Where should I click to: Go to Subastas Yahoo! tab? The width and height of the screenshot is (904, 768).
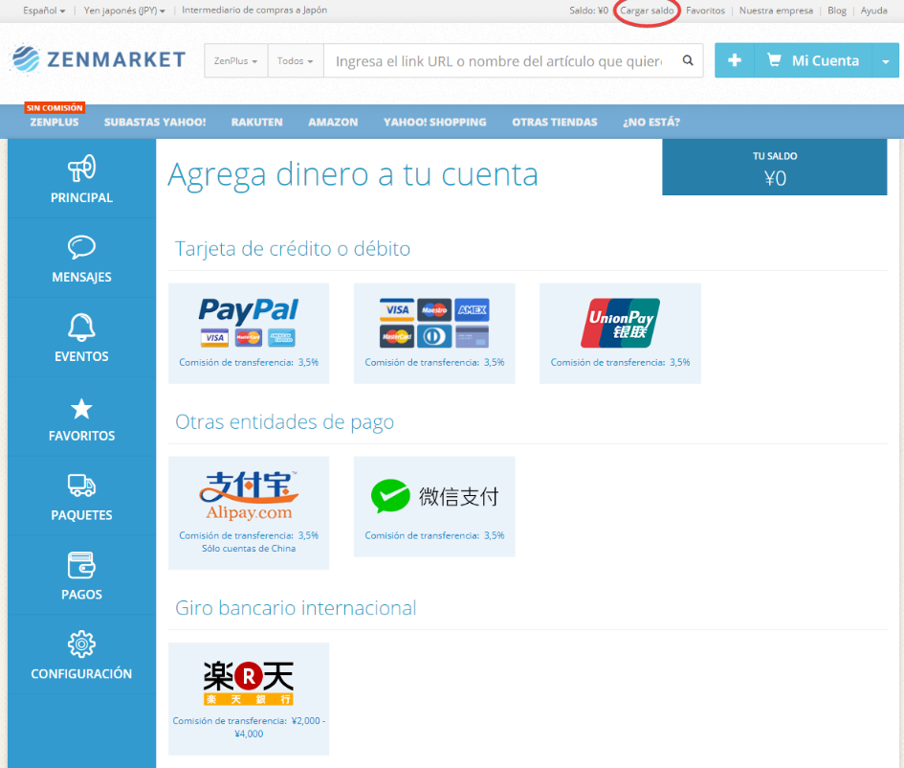click(x=155, y=122)
